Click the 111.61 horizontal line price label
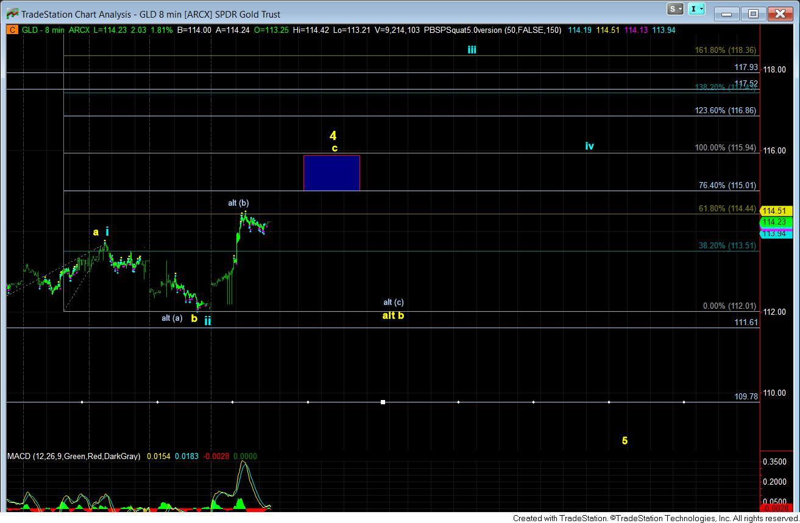This screenshot has height=523, width=800. pyautogui.click(x=746, y=323)
